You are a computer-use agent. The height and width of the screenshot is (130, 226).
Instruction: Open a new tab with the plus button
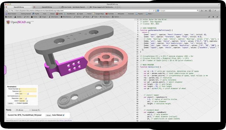coord(119,7)
